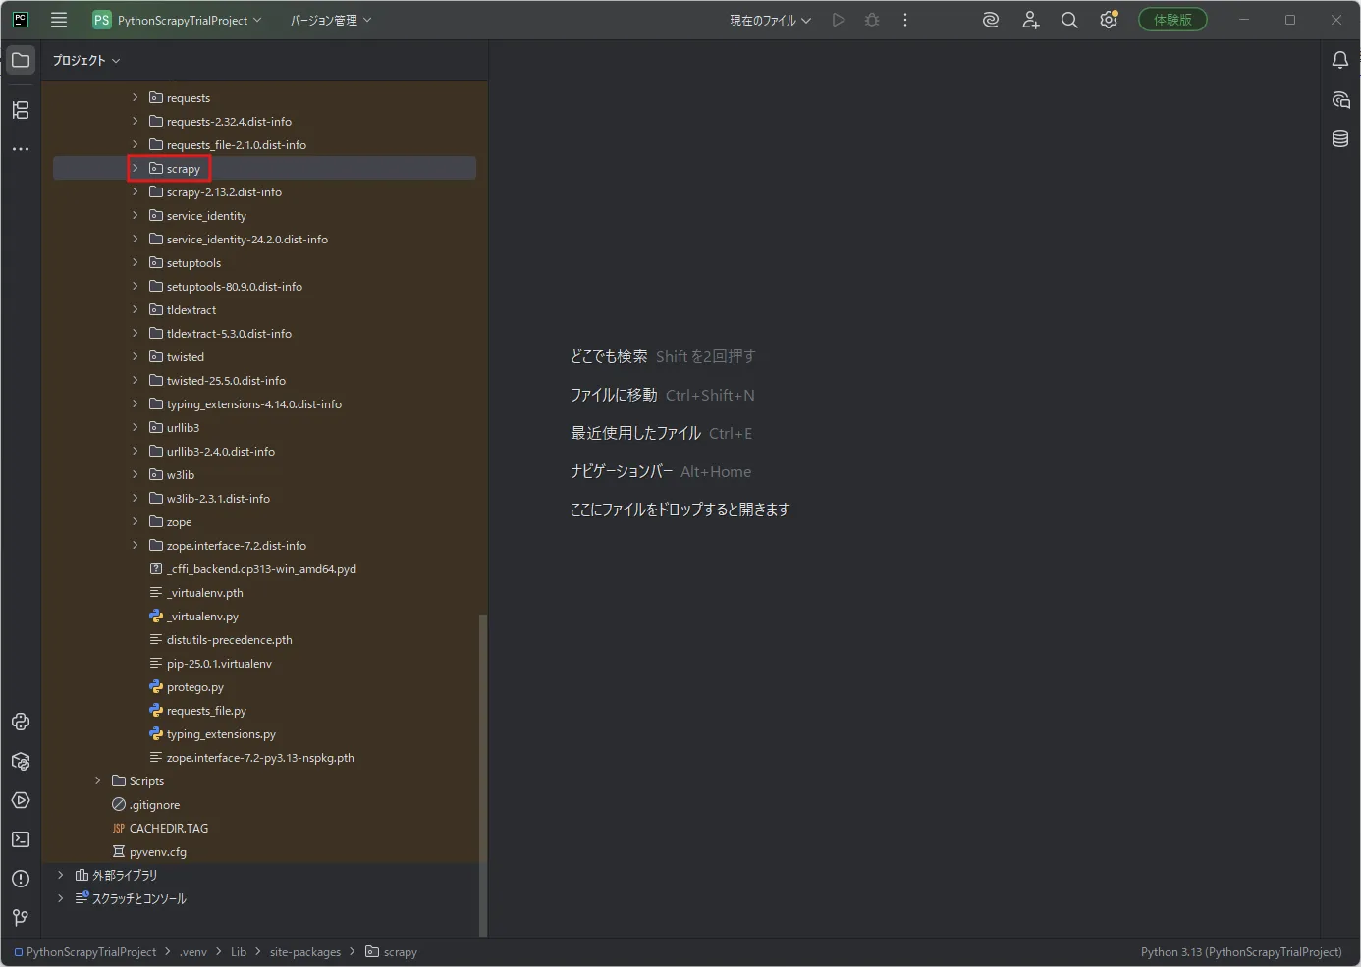
Task: Select the _virtualenv.py Python file
Action: [202, 617]
